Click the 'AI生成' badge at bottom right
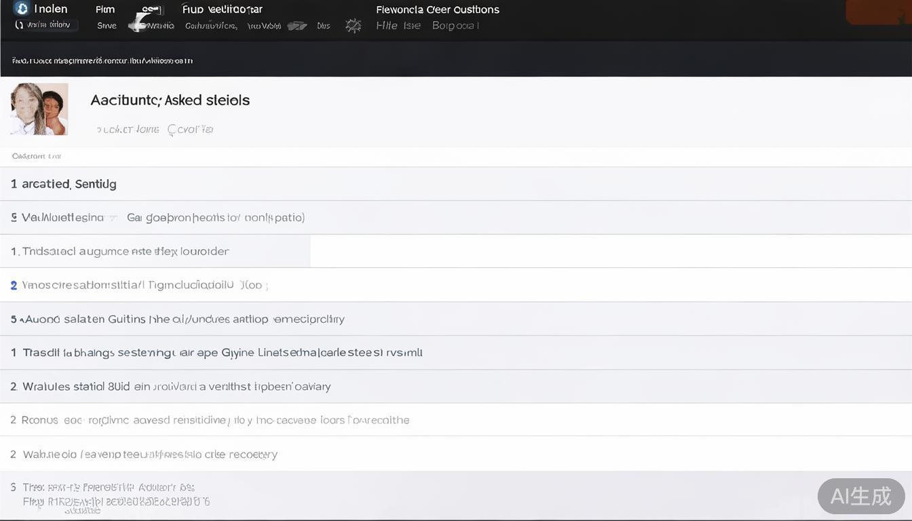 click(860, 496)
